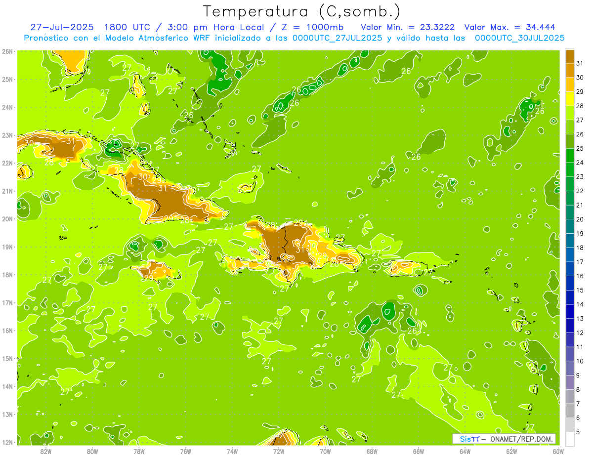
Task: Click the '15N' latitude label
Action: (7, 359)
